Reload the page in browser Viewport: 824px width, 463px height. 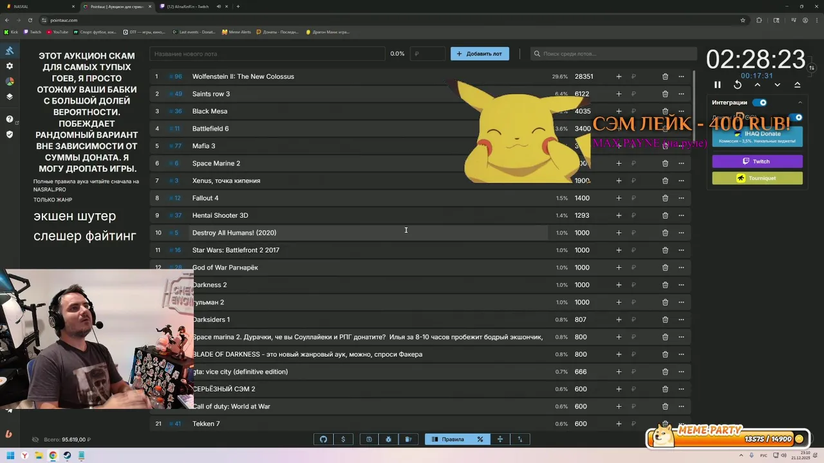pyautogui.click(x=29, y=20)
